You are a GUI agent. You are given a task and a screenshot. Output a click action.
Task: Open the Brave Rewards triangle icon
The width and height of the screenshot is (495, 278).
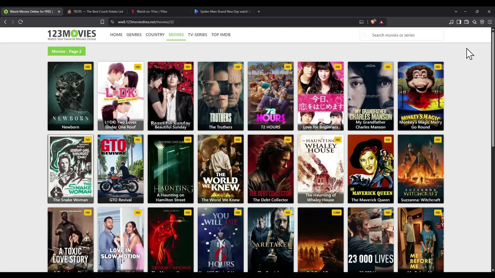(381, 22)
